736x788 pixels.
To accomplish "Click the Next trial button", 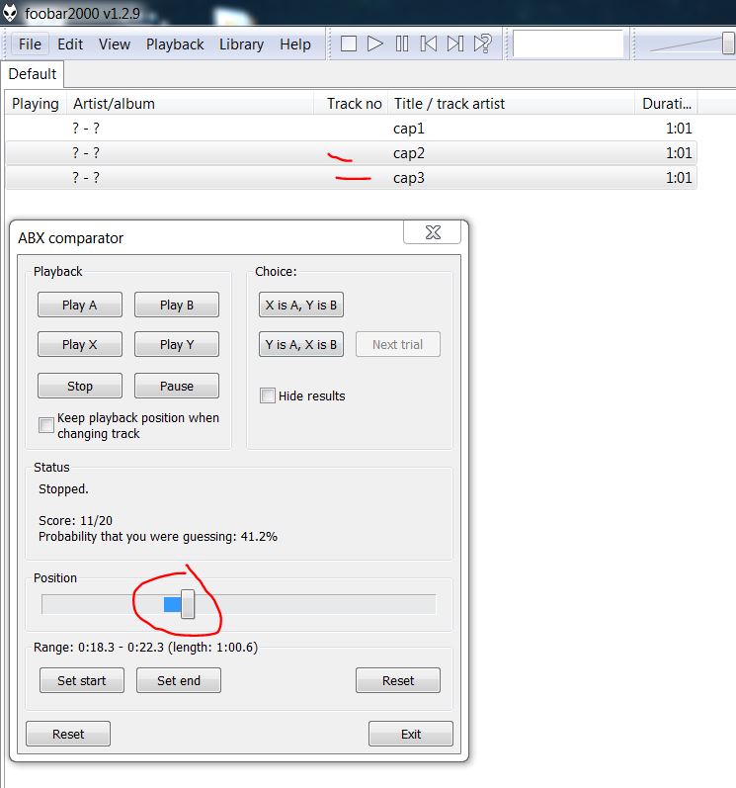I will [398, 344].
